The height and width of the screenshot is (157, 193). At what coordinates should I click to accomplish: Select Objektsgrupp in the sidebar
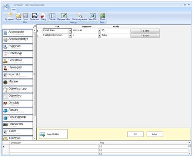pyautogui.click(x=18, y=89)
